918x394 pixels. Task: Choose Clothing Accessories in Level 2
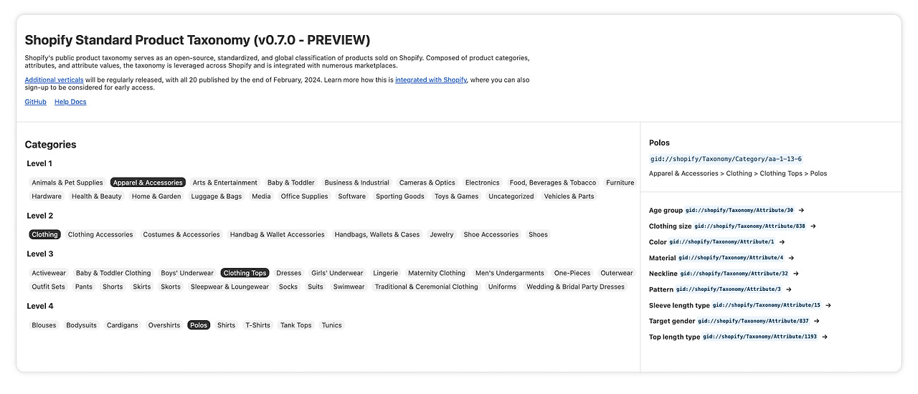[100, 234]
